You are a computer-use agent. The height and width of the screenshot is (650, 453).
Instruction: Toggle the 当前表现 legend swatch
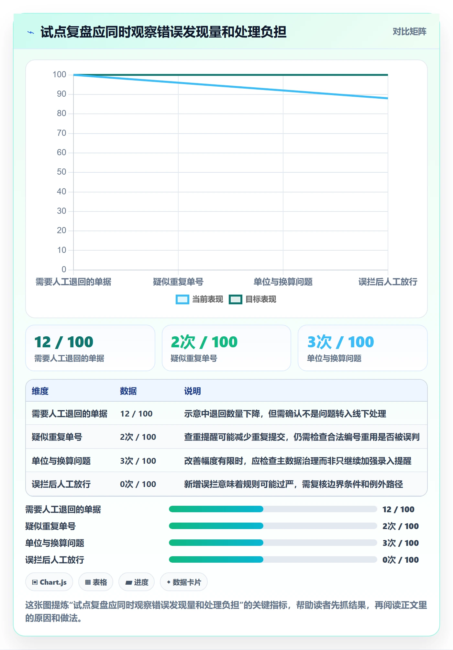[x=182, y=299]
